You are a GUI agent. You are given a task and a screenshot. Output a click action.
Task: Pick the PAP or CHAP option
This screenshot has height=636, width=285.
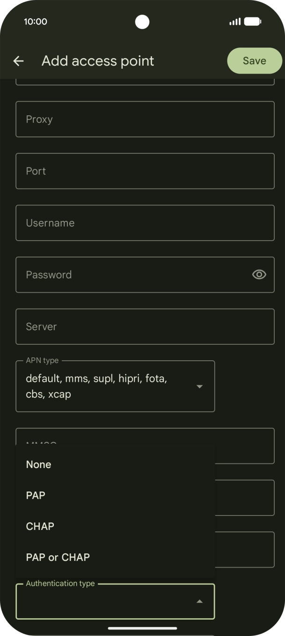(58, 557)
